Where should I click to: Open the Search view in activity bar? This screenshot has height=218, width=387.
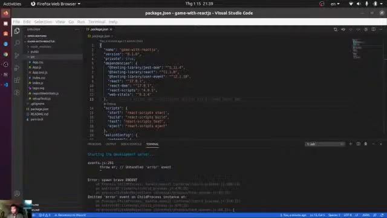17,43
